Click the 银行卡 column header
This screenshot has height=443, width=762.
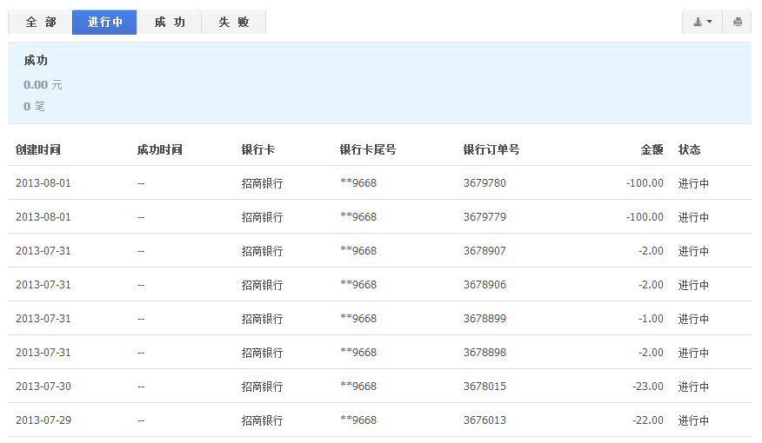click(x=258, y=149)
